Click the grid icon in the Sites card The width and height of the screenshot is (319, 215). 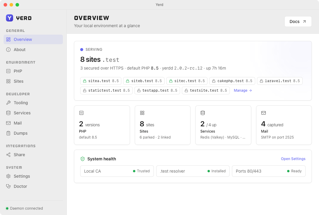pos(142,113)
